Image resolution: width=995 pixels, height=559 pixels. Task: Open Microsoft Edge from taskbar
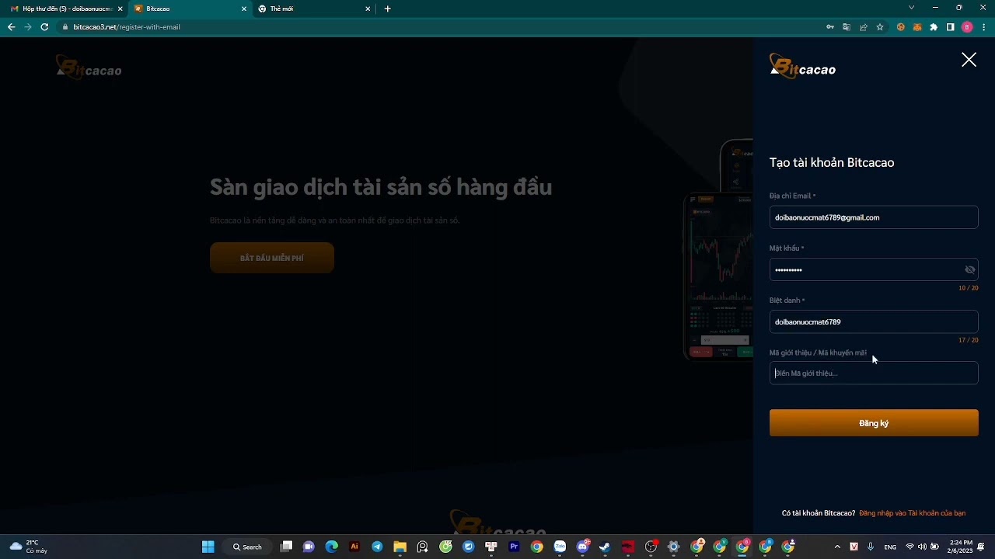pyautogui.click(x=332, y=547)
